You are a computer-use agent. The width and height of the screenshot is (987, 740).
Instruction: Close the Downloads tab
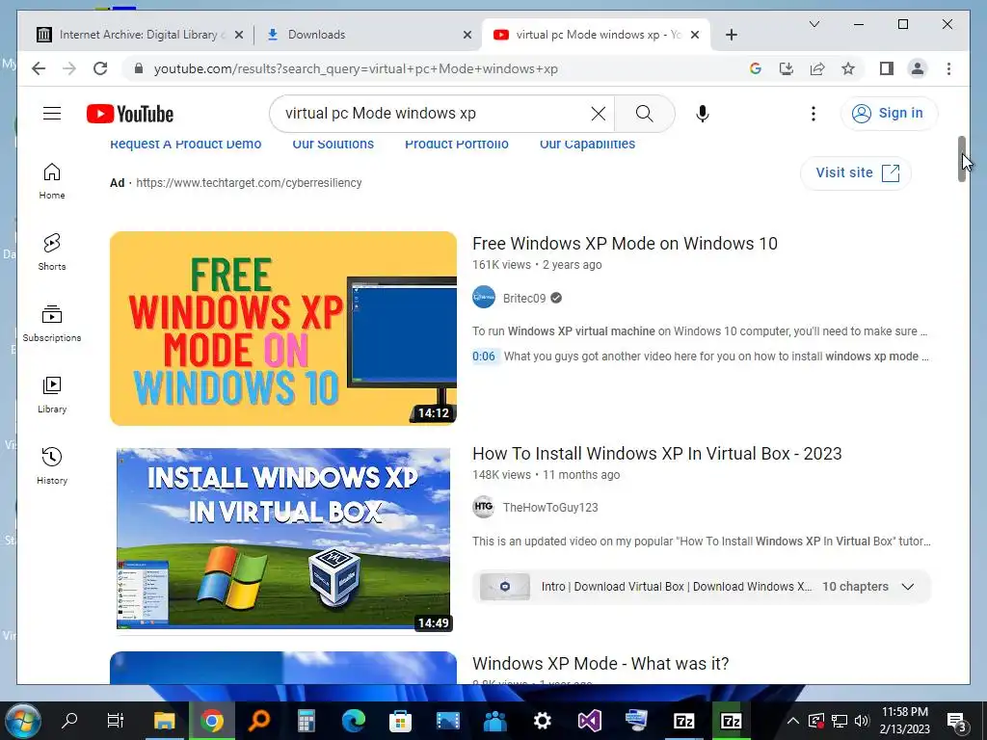[x=467, y=35]
